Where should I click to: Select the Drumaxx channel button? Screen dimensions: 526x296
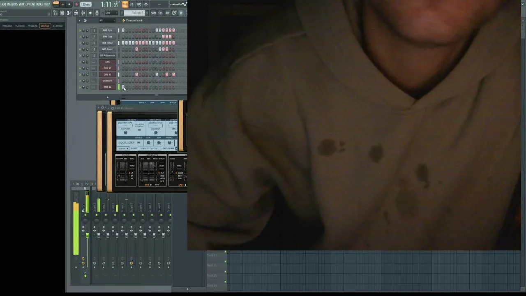pyautogui.click(x=107, y=81)
